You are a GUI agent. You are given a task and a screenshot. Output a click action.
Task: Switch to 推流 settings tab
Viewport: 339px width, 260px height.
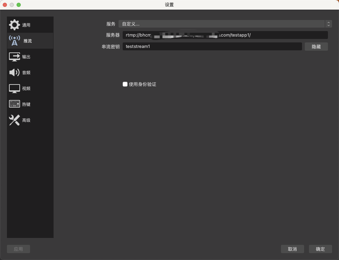30,41
